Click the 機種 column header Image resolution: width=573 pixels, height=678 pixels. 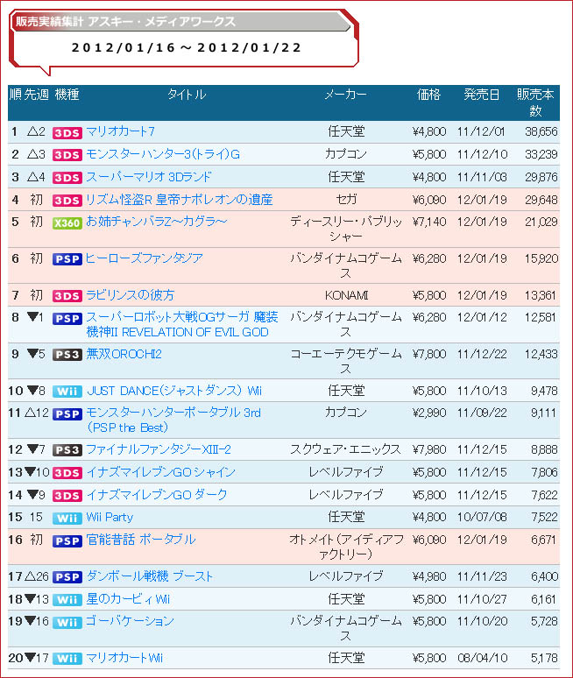coord(67,95)
